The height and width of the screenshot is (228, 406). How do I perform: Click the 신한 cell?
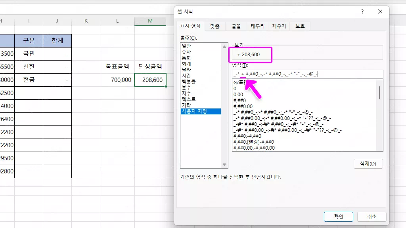pos(29,66)
